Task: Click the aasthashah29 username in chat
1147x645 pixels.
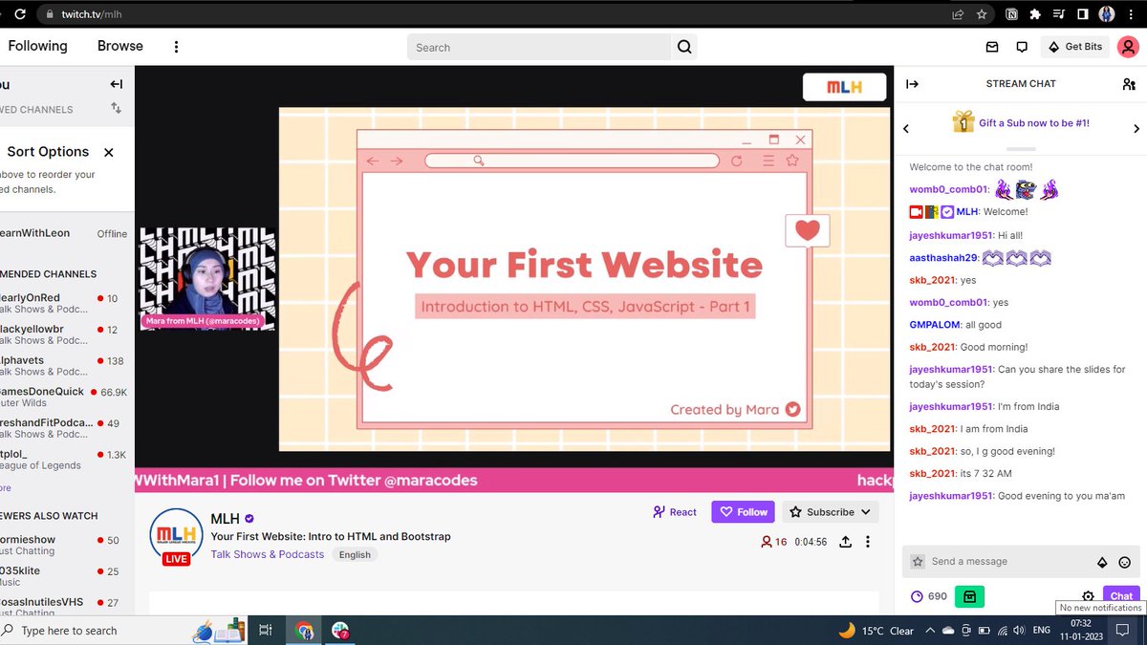Action: [942, 258]
